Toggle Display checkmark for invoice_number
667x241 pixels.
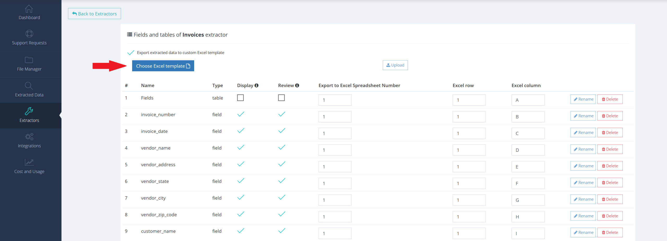[241, 114]
